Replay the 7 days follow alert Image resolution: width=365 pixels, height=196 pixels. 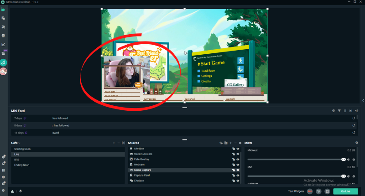click(x=354, y=118)
